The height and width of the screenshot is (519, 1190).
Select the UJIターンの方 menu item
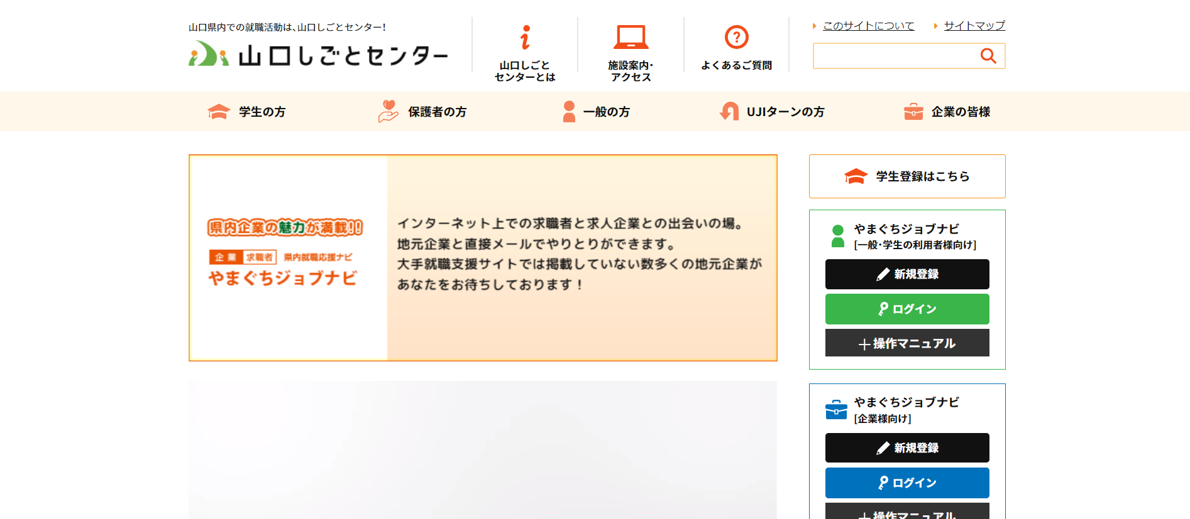tap(785, 112)
